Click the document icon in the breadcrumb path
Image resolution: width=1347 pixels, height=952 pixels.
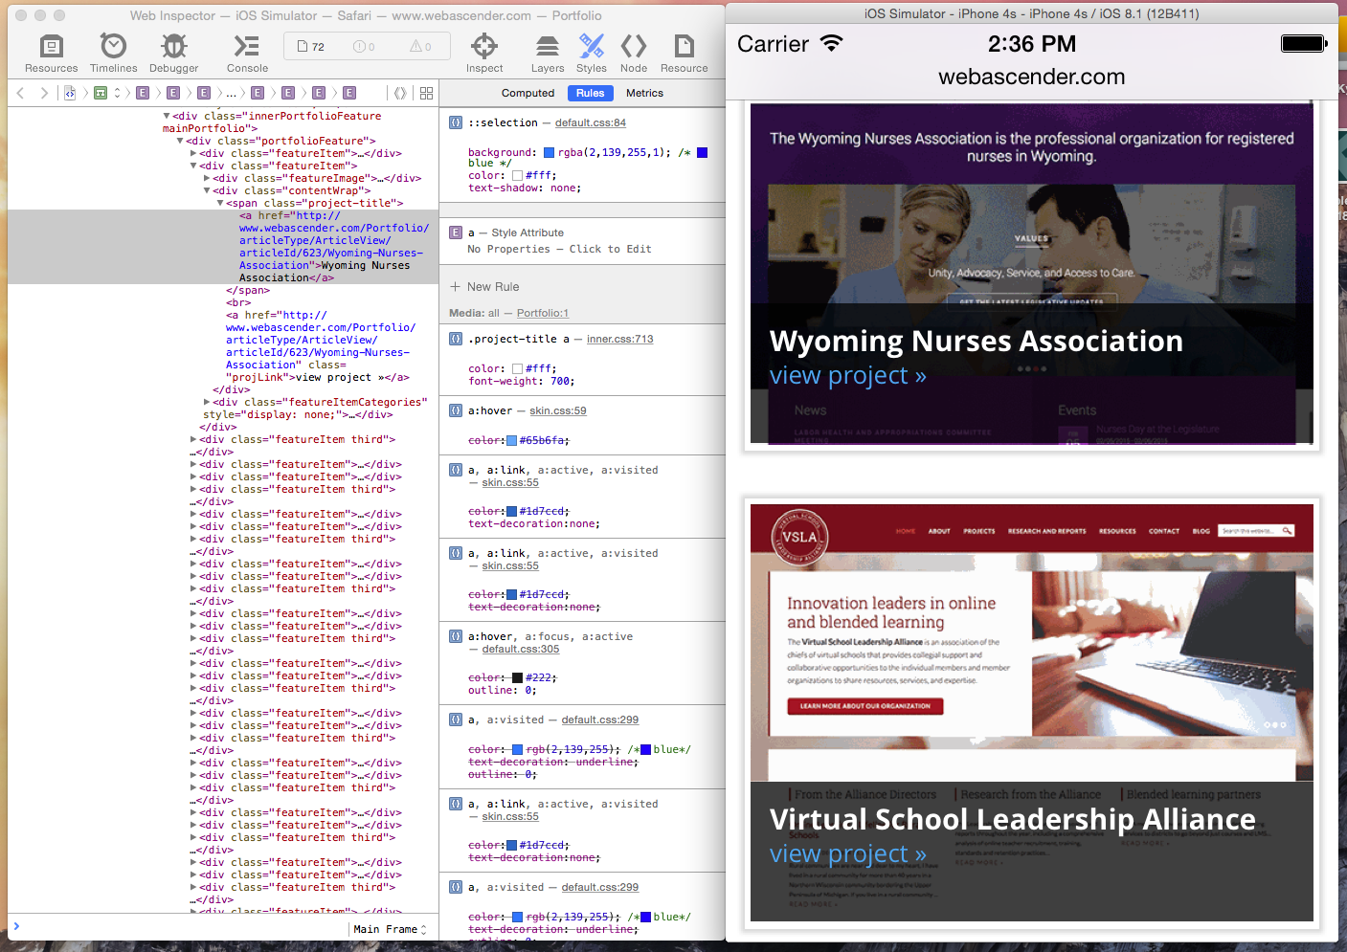[70, 93]
